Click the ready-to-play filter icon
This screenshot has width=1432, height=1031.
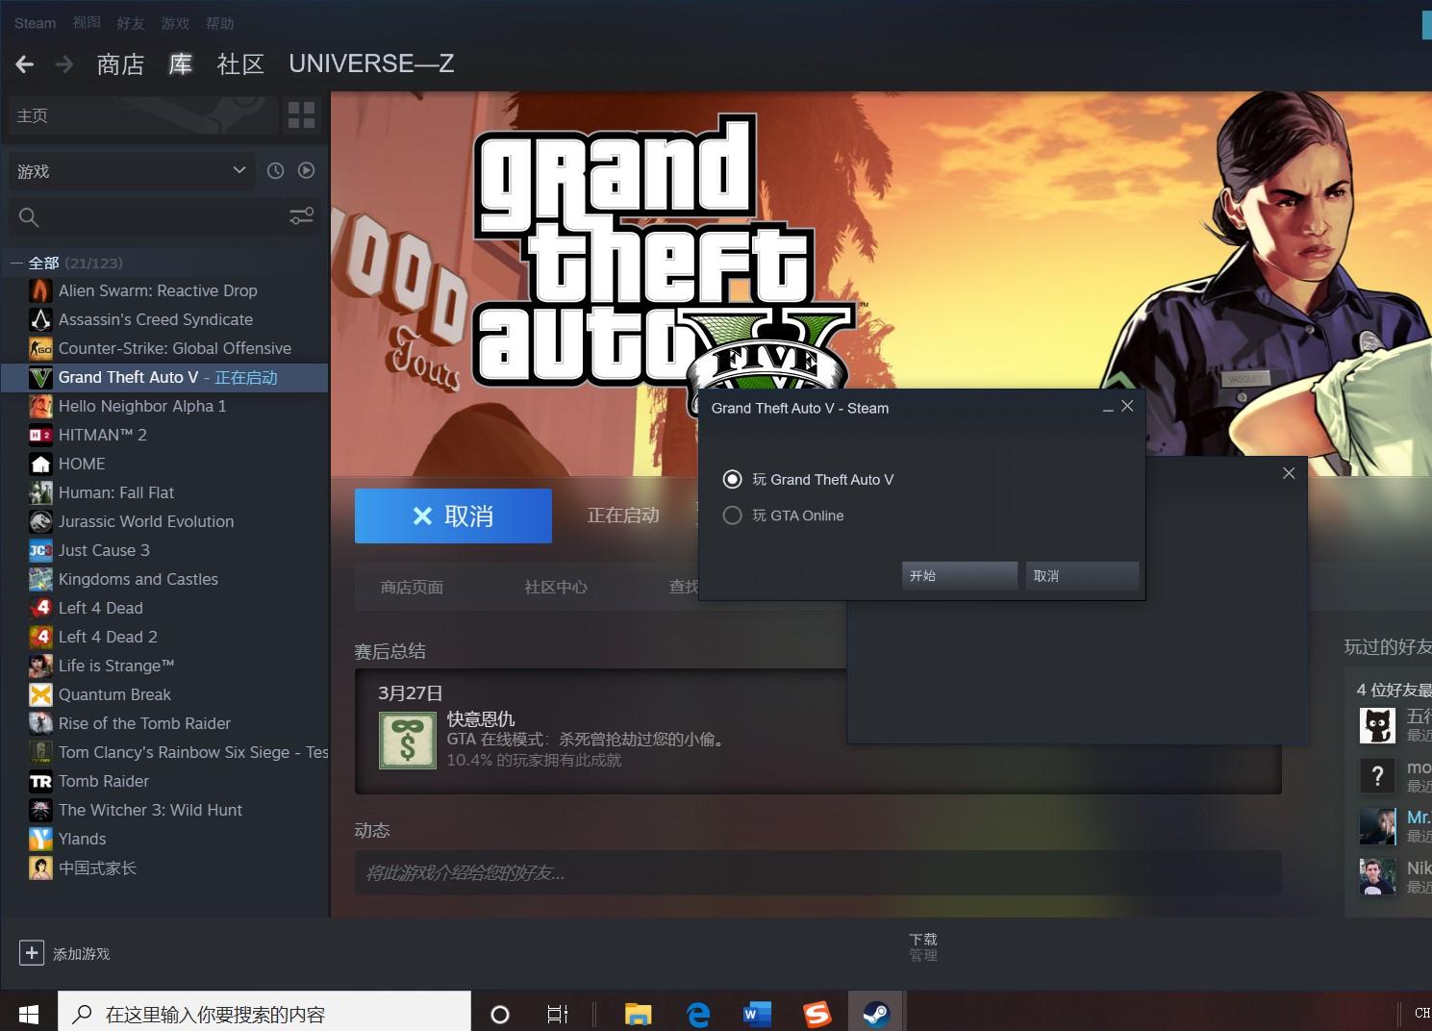point(306,170)
